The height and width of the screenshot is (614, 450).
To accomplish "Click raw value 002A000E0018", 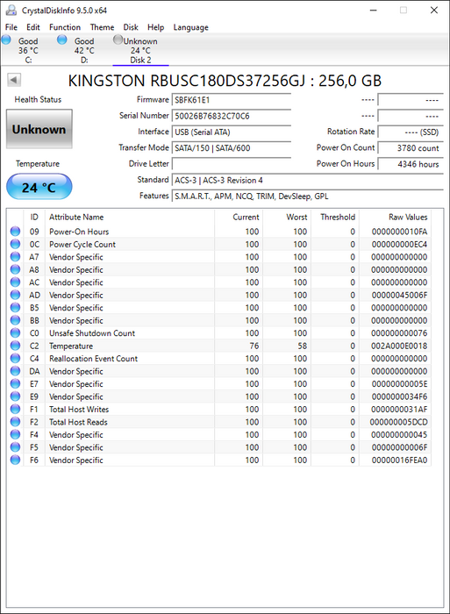I will tap(399, 346).
